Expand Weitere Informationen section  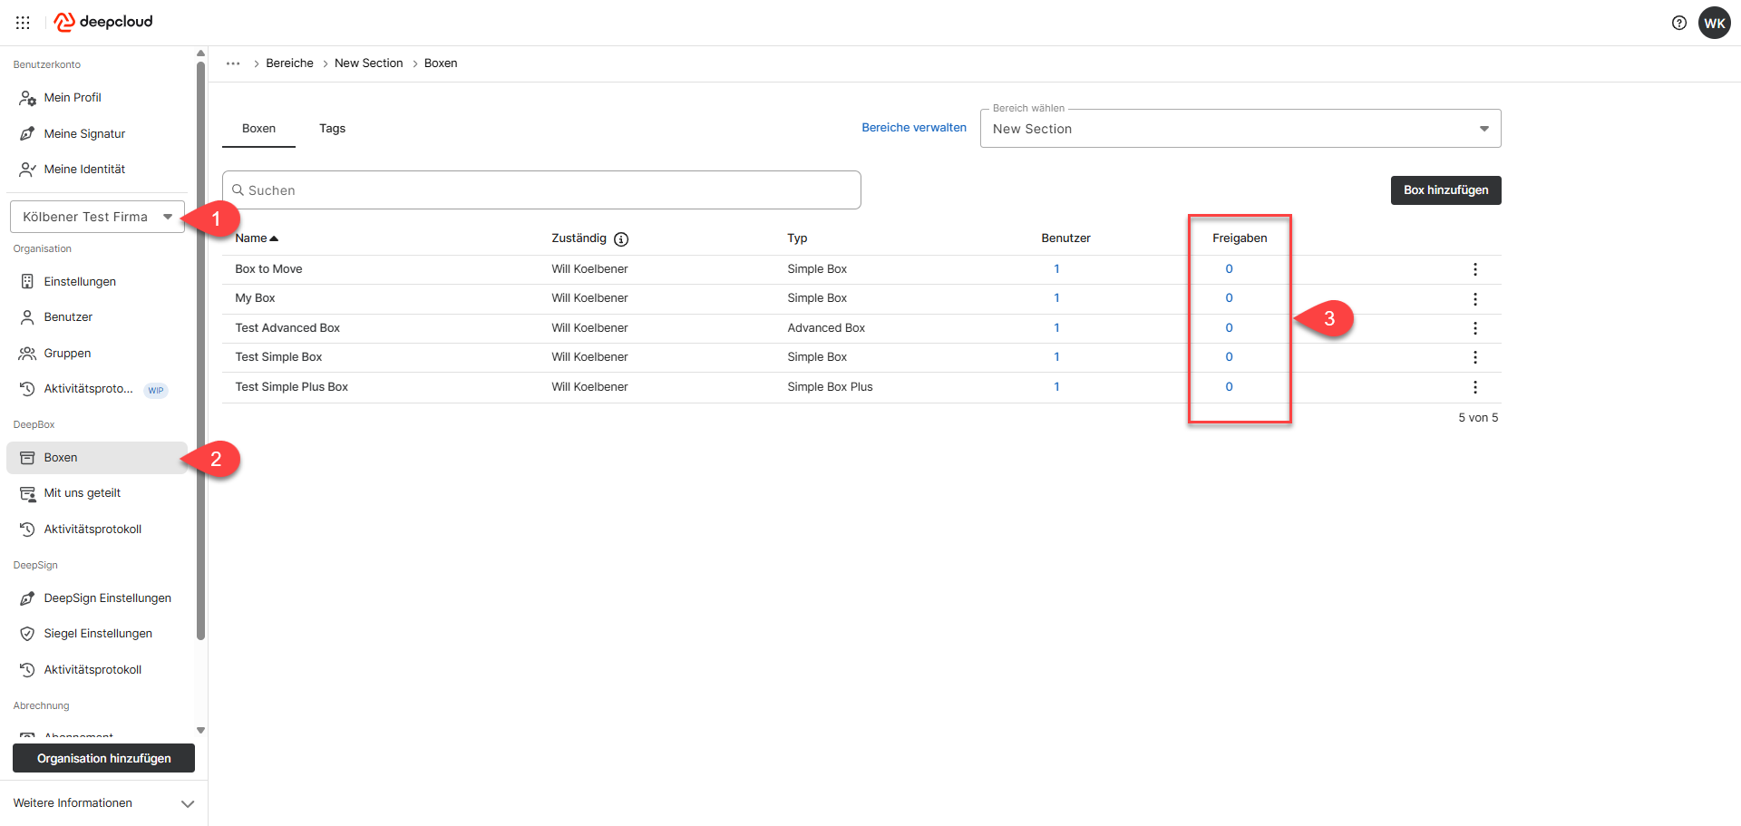click(x=103, y=803)
